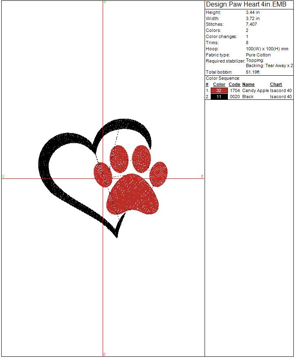Click the red marker at the right end of the horizontal guide

(x=202, y=176)
